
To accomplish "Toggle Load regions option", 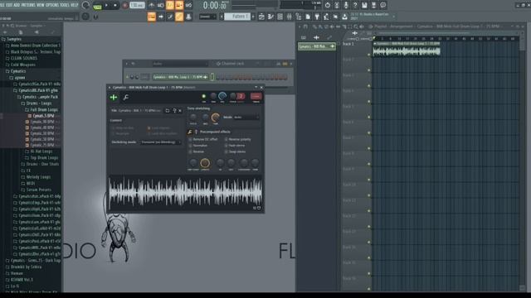I will pos(149,128).
